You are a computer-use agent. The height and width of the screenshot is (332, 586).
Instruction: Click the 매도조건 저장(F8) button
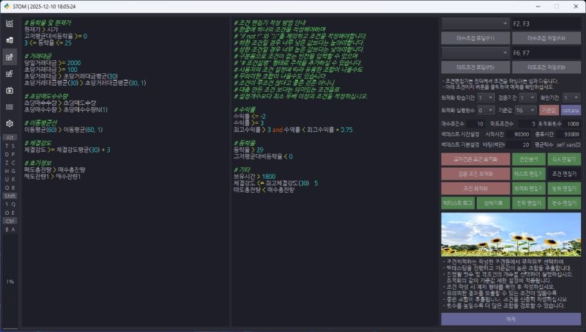point(546,67)
